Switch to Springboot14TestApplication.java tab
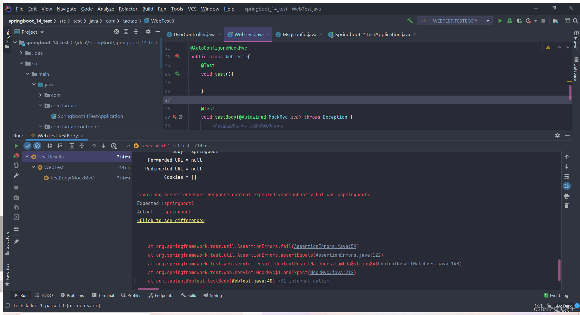580x315 pixels. point(372,34)
